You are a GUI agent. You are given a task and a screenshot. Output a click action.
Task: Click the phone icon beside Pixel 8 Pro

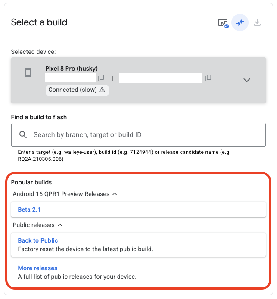coord(28,72)
